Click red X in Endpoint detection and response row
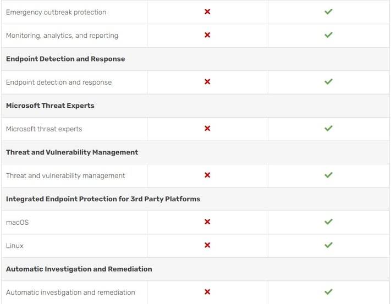This screenshot has width=391, height=304. pyautogui.click(x=207, y=82)
